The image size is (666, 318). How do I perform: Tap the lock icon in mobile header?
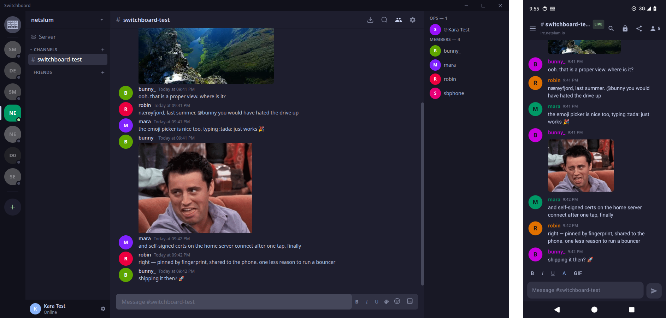[625, 29]
